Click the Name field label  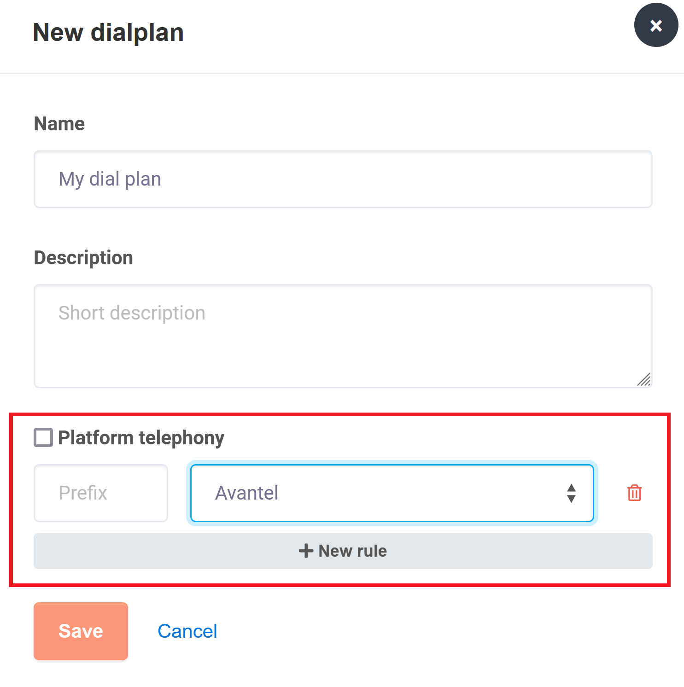coord(59,124)
